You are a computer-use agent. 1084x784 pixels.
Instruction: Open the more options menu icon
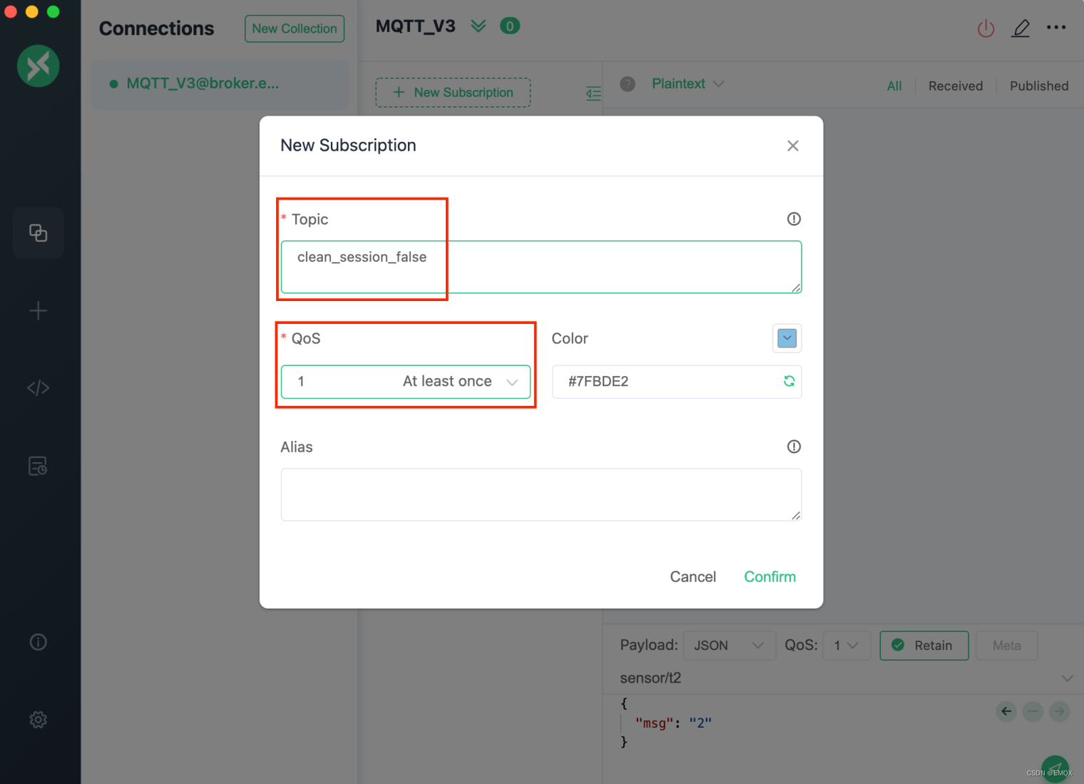1057,28
